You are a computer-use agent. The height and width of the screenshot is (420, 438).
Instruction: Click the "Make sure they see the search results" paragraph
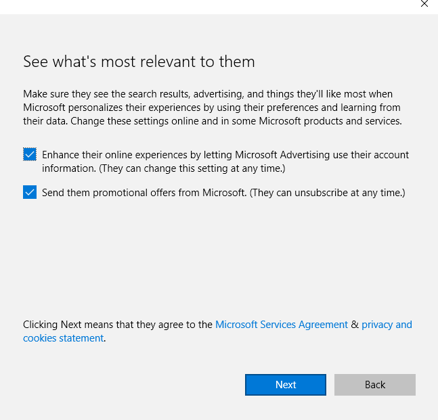coord(203,94)
